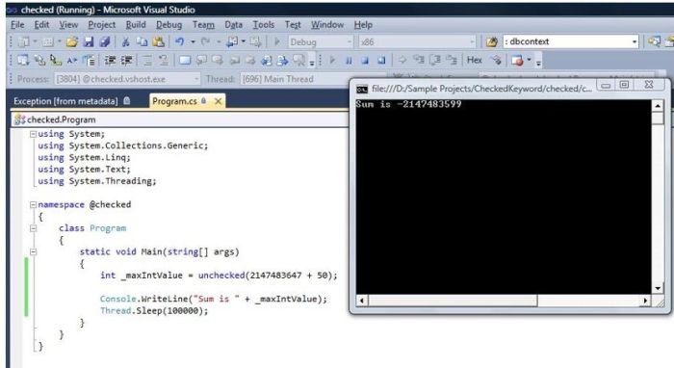Pause execution with the Break All icon

coord(349,61)
